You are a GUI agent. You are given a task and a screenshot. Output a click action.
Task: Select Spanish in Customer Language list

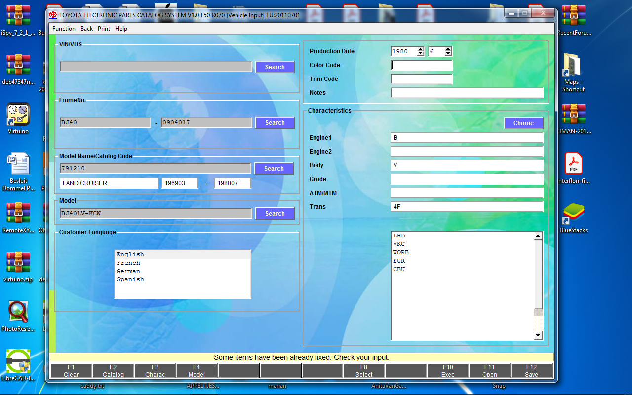coord(183,280)
